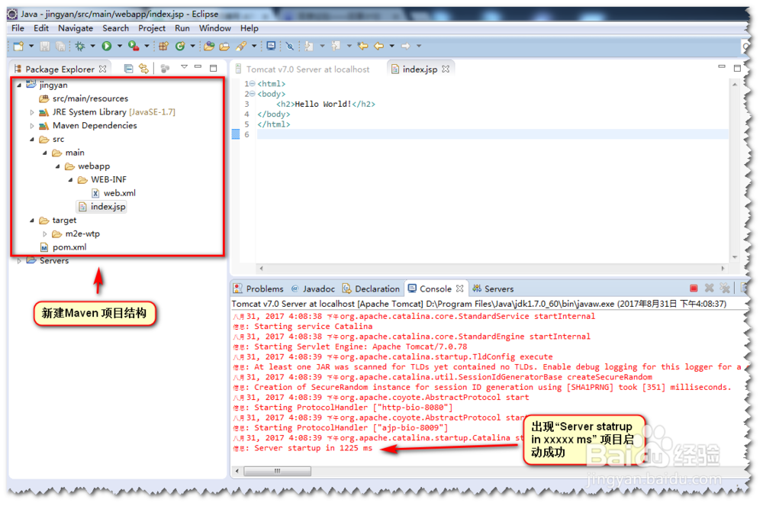Close the index.jsp editor tab
The width and height of the screenshot is (763, 506).
coord(446,69)
